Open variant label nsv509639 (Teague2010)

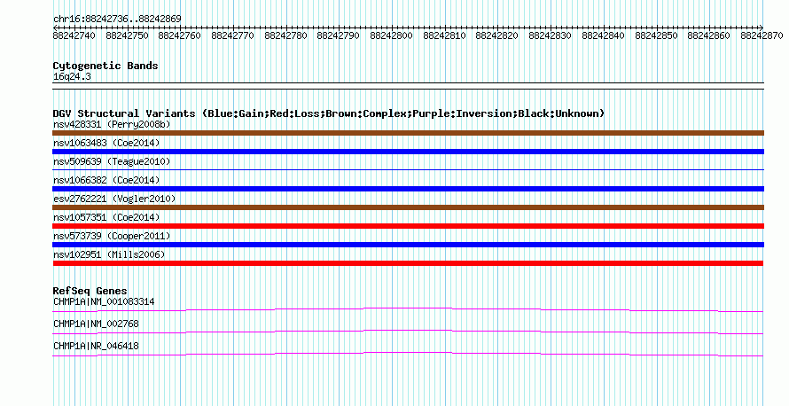(112, 161)
